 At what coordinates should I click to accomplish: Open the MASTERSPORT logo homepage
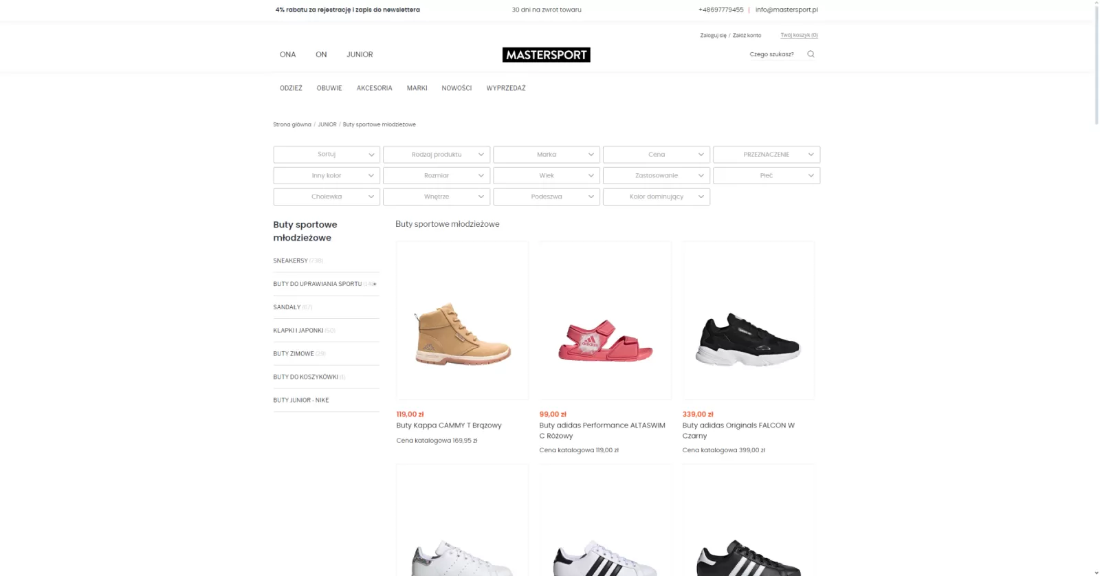tap(546, 55)
